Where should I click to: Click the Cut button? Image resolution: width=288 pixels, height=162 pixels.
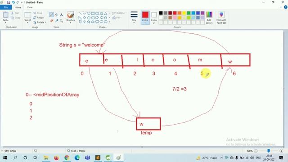pyautogui.click(x=15, y=13)
